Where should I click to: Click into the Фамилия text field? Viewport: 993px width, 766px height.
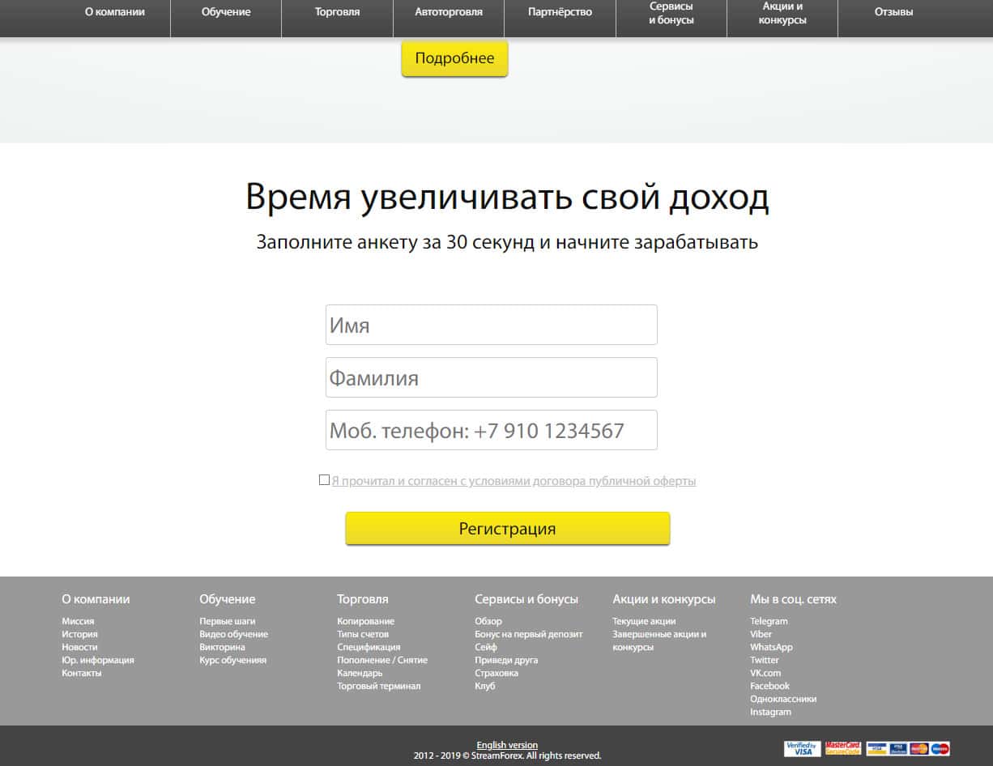(491, 378)
